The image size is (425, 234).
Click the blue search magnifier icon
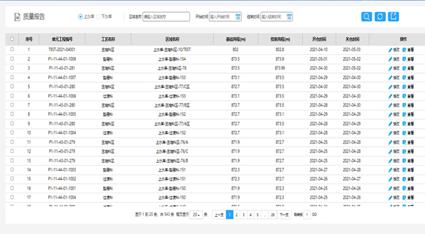(x=367, y=16)
